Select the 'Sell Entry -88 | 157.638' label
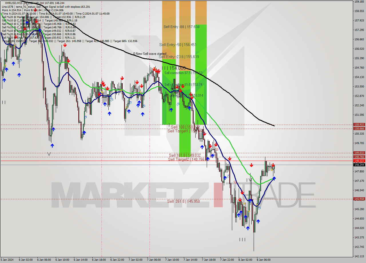The width and height of the screenshot is (366, 263). tap(181, 27)
